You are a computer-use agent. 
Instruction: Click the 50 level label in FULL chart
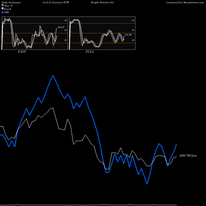click(x=133, y=30)
